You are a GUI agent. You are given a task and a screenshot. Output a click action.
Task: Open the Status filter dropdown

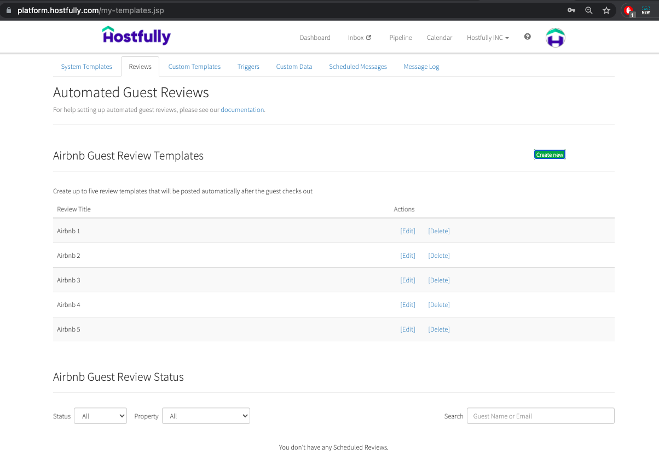(x=100, y=416)
